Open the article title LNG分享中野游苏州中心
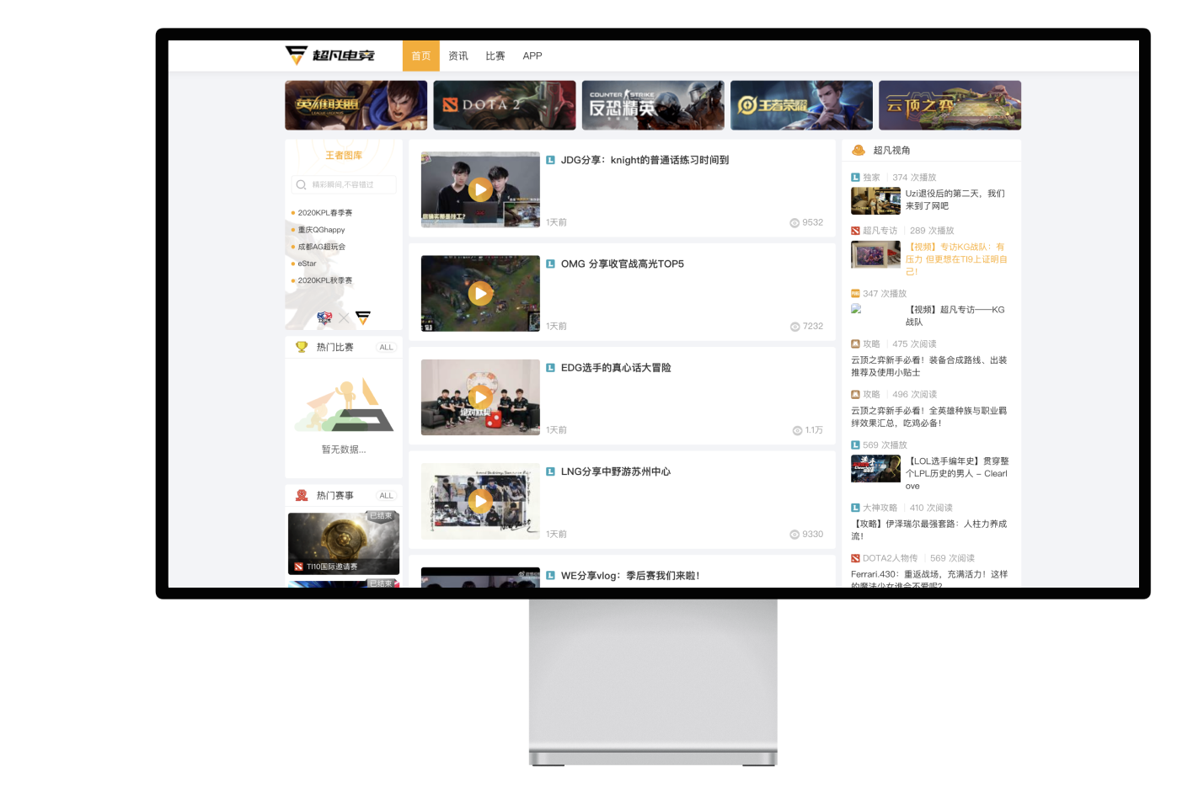1193x788 pixels. 616,471
